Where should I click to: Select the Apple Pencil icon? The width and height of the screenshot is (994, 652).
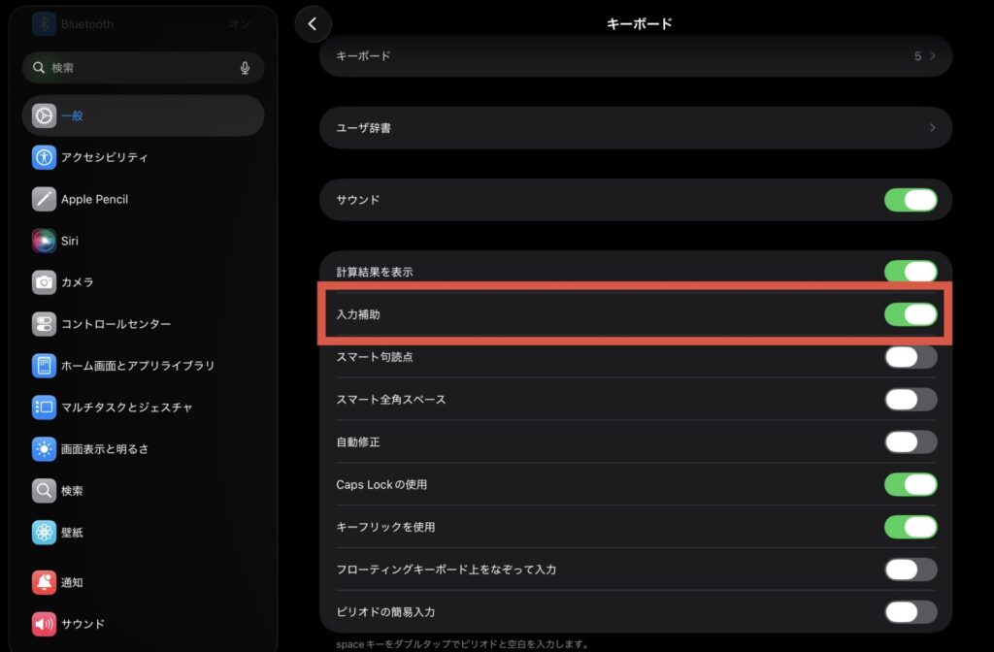(x=44, y=199)
